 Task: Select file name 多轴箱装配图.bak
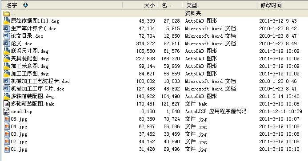click(x=32, y=104)
